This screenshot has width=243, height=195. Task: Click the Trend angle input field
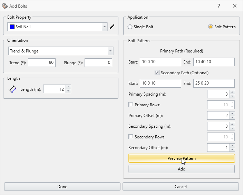[42, 62]
